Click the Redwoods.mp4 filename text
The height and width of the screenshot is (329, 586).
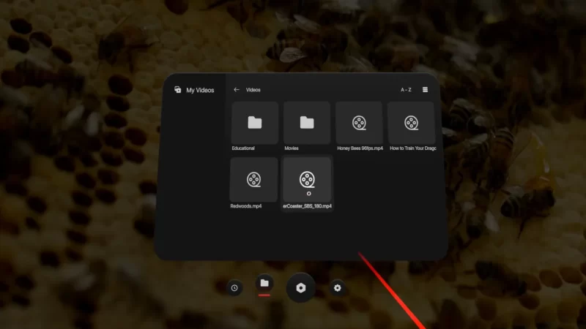[x=246, y=206]
